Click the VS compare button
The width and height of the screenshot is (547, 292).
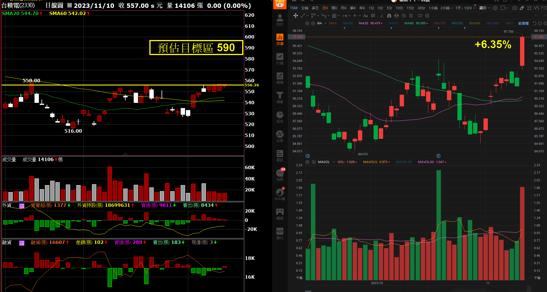(x=536, y=8)
